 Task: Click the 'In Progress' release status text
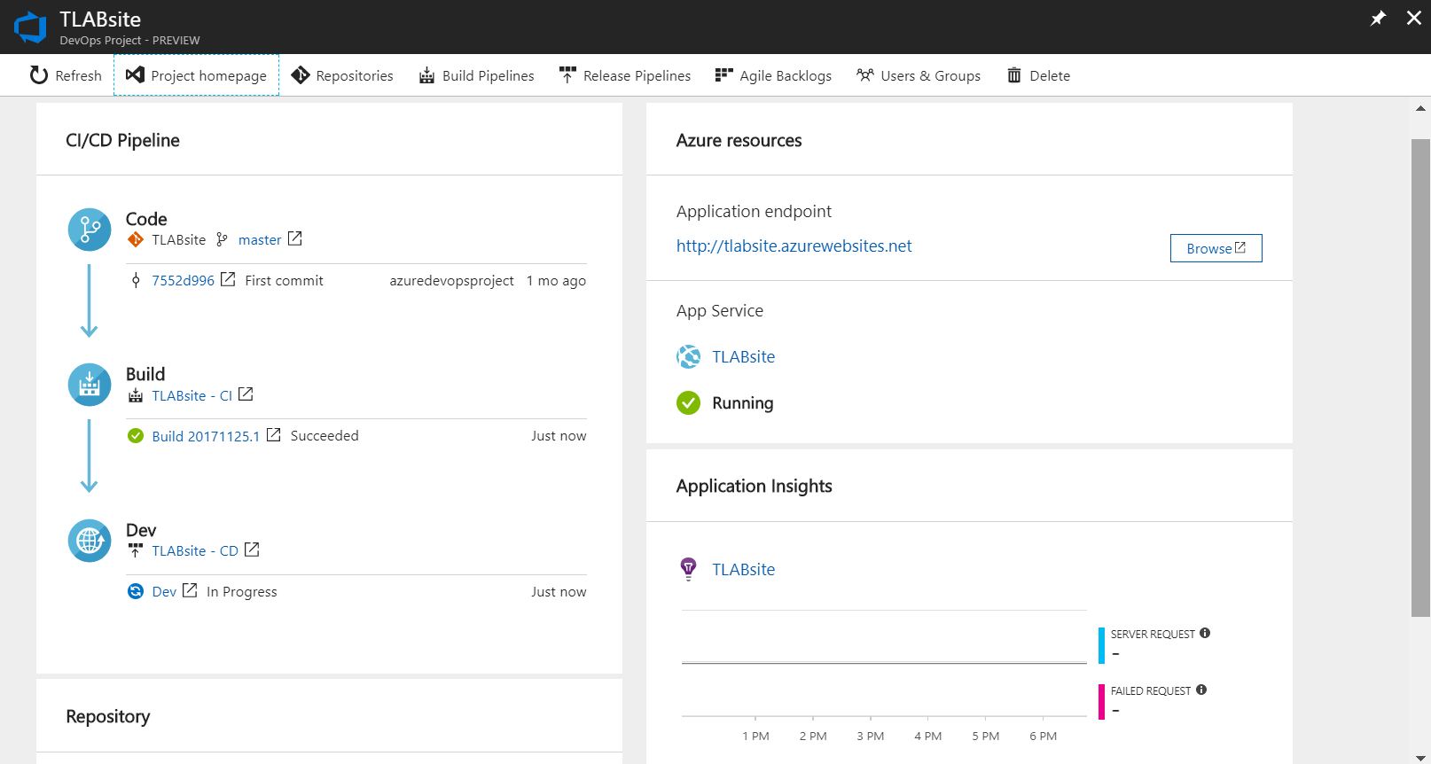(241, 592)
